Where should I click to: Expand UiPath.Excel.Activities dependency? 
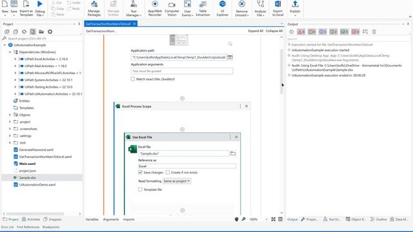click(15, 59)
